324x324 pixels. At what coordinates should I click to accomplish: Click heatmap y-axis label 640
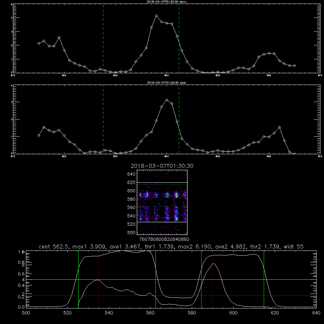[x=132, y=174]
